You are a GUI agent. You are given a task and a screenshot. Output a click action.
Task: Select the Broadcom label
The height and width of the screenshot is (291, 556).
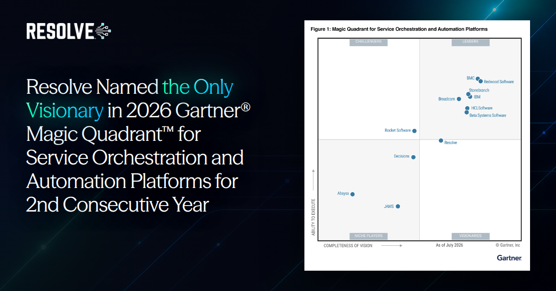tap(447, 99)
